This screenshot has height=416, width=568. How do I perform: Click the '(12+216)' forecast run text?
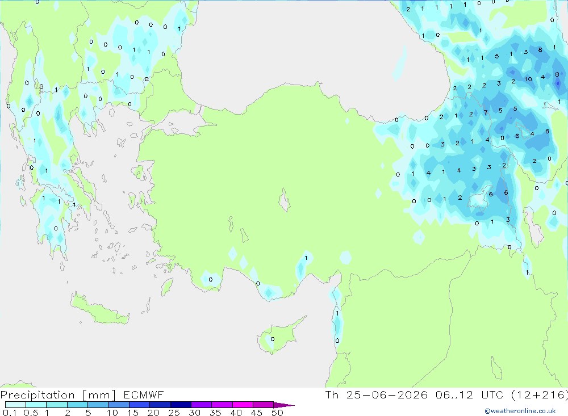pos(540,394)
